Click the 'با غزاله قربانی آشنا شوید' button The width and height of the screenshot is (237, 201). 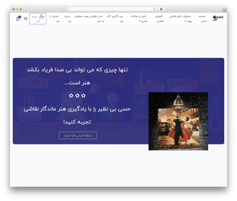(x=78, y=135)
